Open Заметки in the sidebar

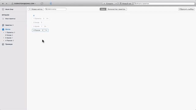click(x=9, y=25)
